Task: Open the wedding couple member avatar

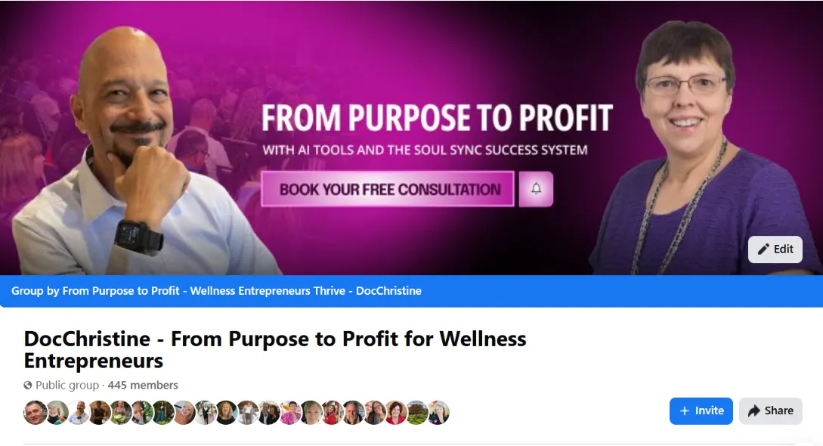Action: [x=206, y=413]
